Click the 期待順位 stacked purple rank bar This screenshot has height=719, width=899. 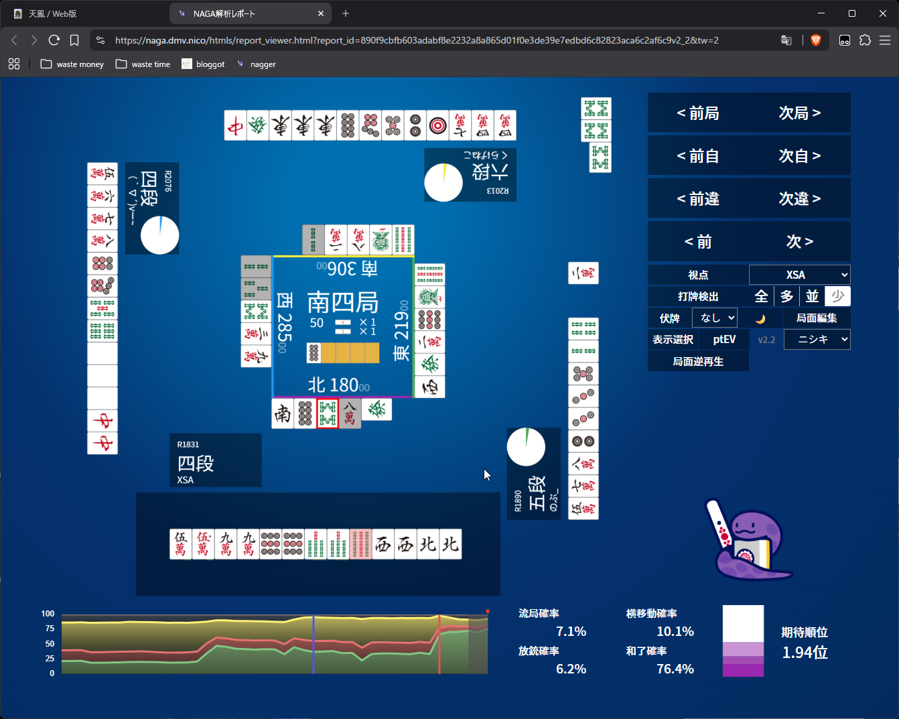743,641
